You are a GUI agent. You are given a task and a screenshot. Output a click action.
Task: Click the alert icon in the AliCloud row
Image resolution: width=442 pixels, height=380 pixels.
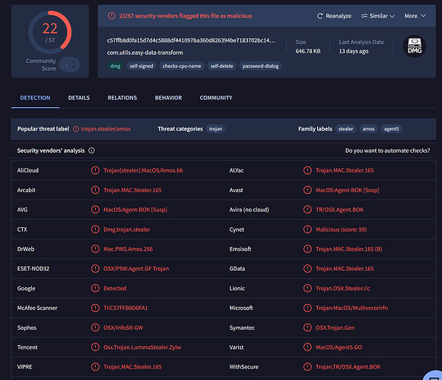[x=95, y=170]
